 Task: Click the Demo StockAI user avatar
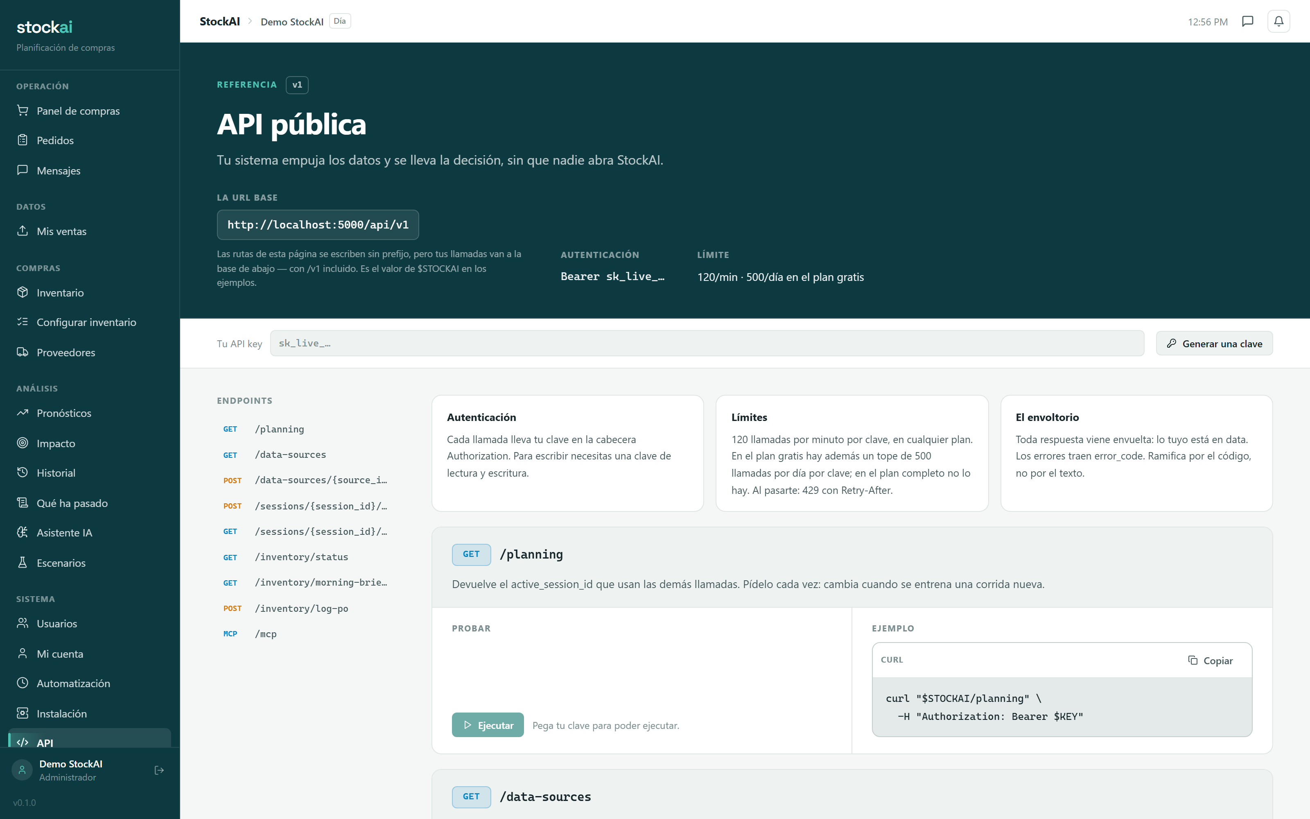click(22, 770)
